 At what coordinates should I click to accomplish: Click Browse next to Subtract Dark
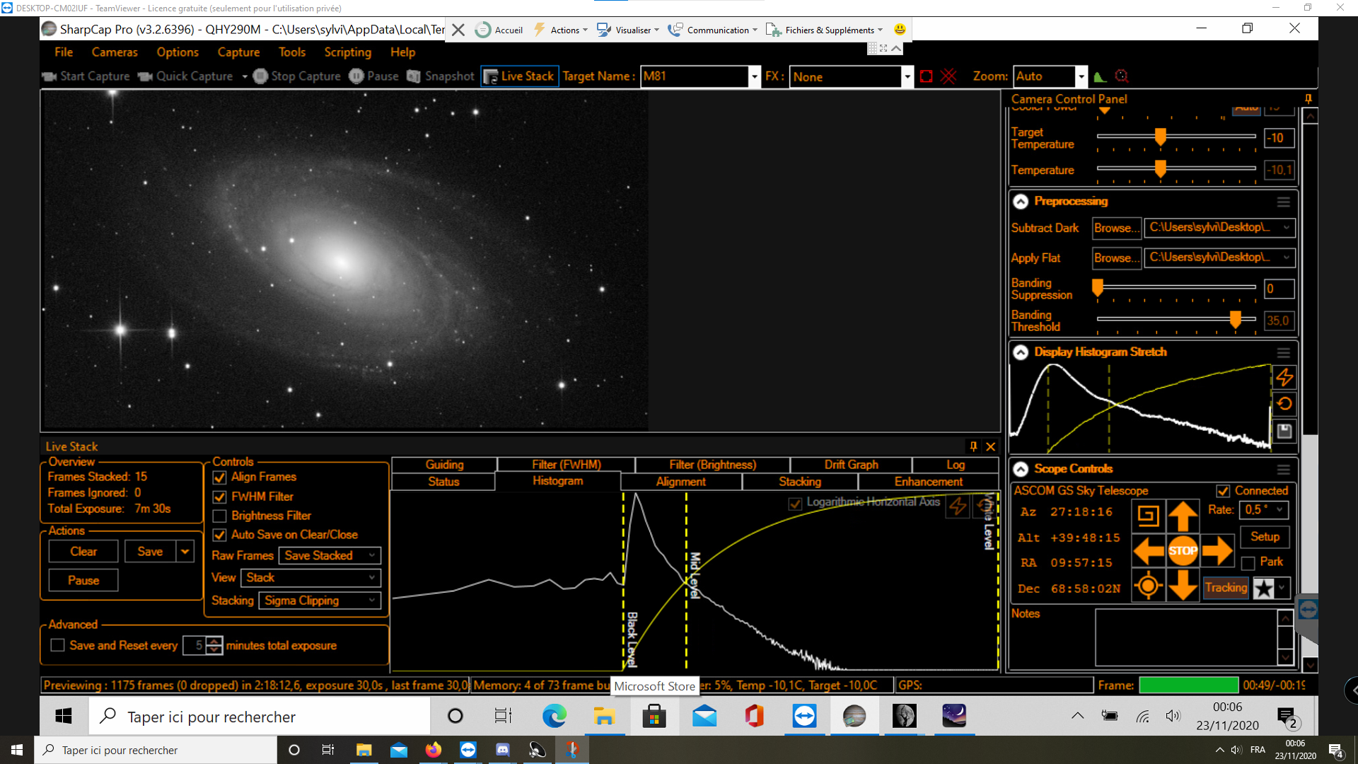1116,228
